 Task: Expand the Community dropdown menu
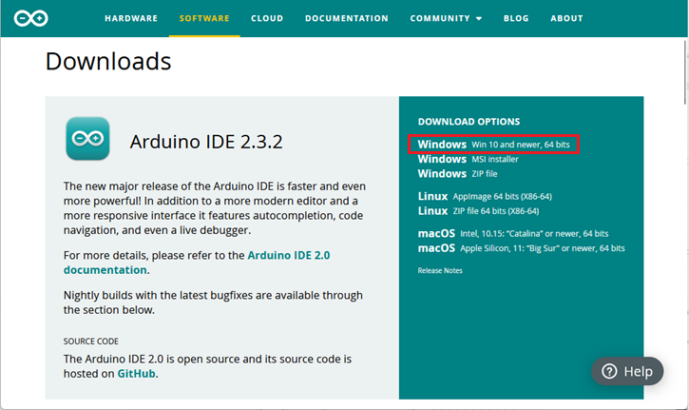click(446, 18)
